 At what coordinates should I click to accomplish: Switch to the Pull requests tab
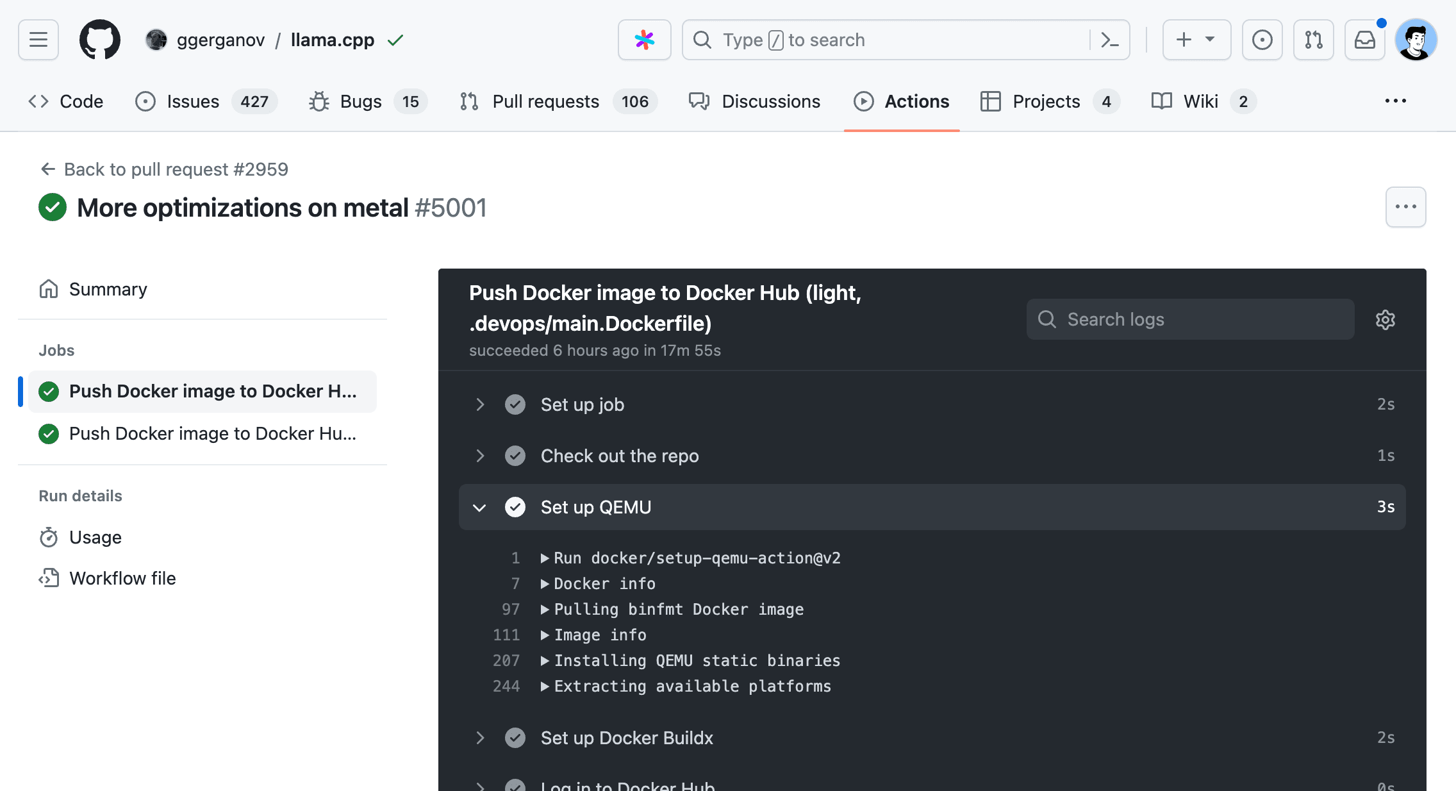545,101
